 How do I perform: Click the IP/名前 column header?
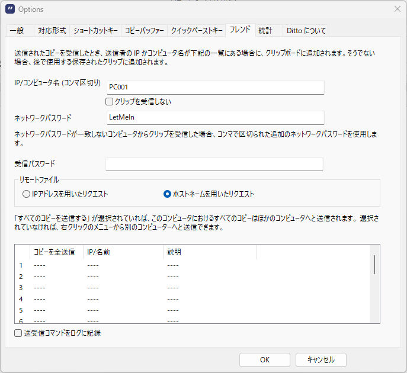pos(123,252)
